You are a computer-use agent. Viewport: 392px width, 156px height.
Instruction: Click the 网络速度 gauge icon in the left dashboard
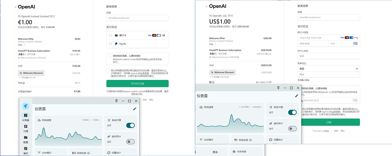pyautogui.click(x=39, y=120)
